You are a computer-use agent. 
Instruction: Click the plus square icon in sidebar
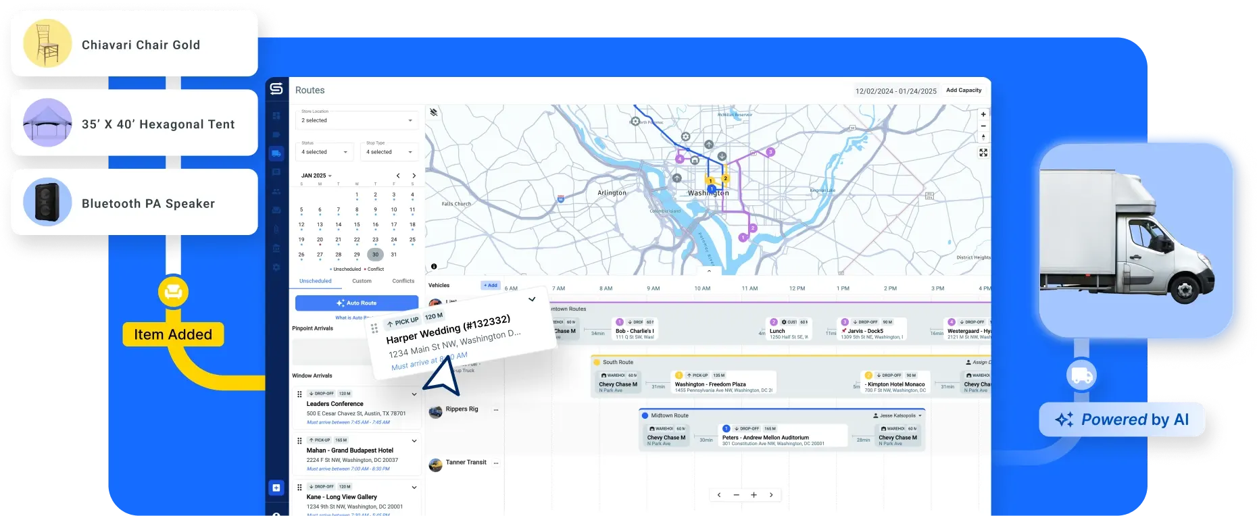276,488
